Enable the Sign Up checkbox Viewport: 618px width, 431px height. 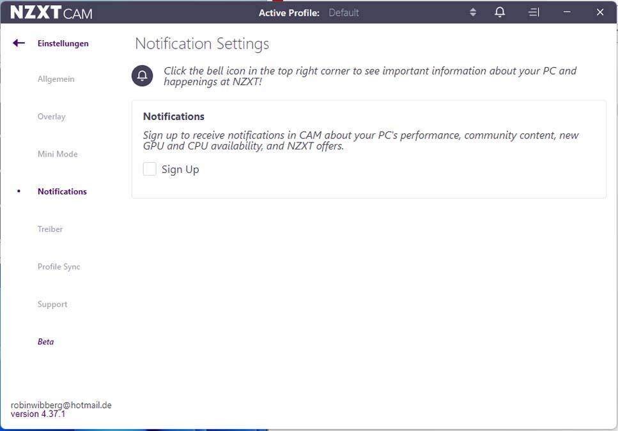pyautogui.click(x=150, y=169)
